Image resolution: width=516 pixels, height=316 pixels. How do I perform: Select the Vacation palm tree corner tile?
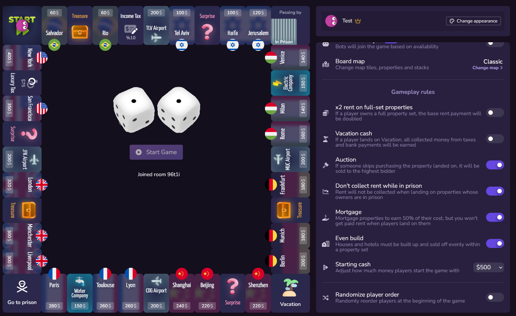pyautogui.click(x=290, y=293)
